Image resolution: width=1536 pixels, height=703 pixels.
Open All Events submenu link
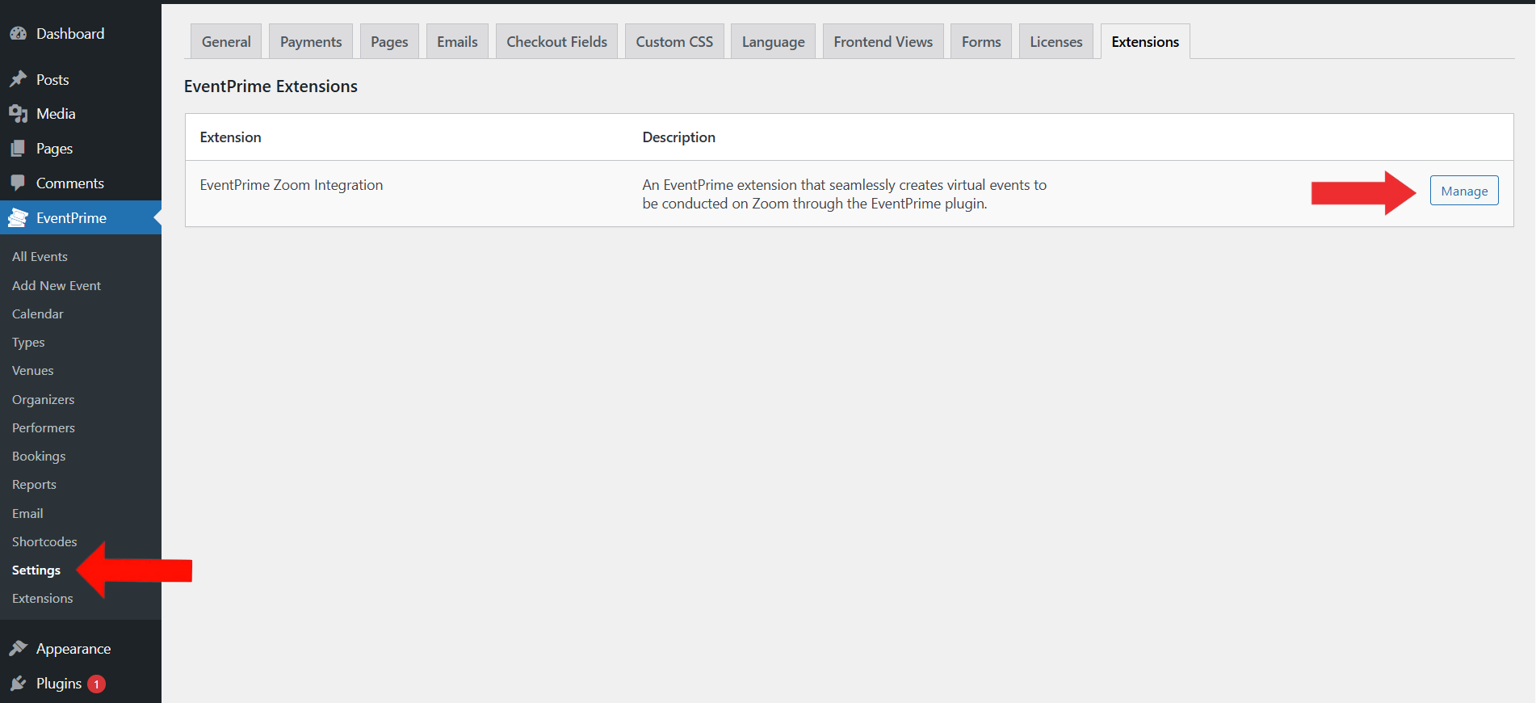(x=40, y=256)
